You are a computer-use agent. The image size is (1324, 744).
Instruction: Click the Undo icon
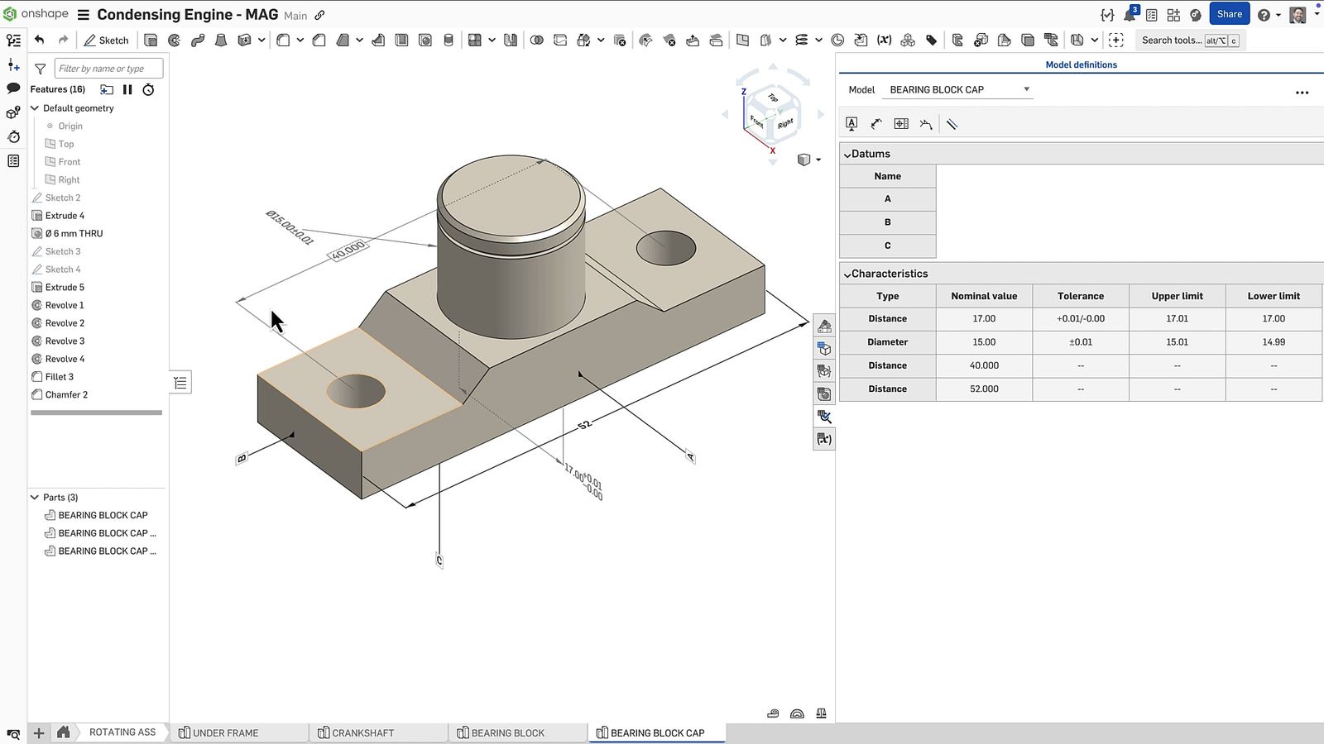(40, 40)
